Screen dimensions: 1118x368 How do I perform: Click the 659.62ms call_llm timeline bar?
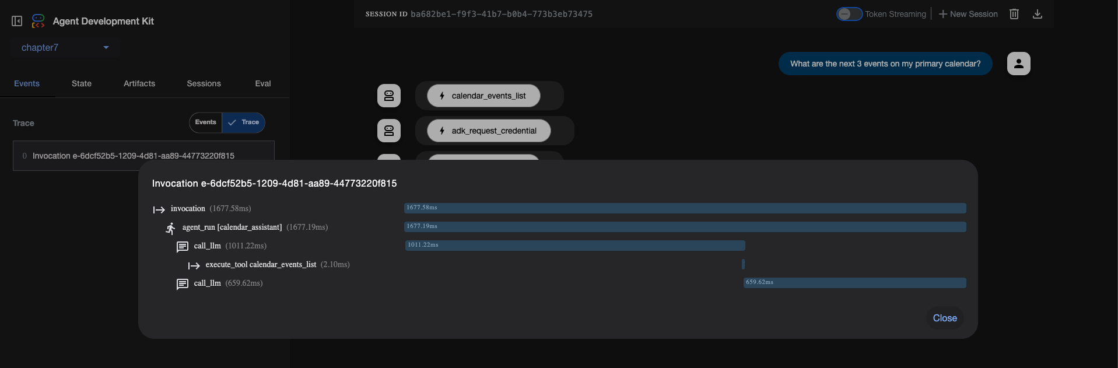point(855,283)
